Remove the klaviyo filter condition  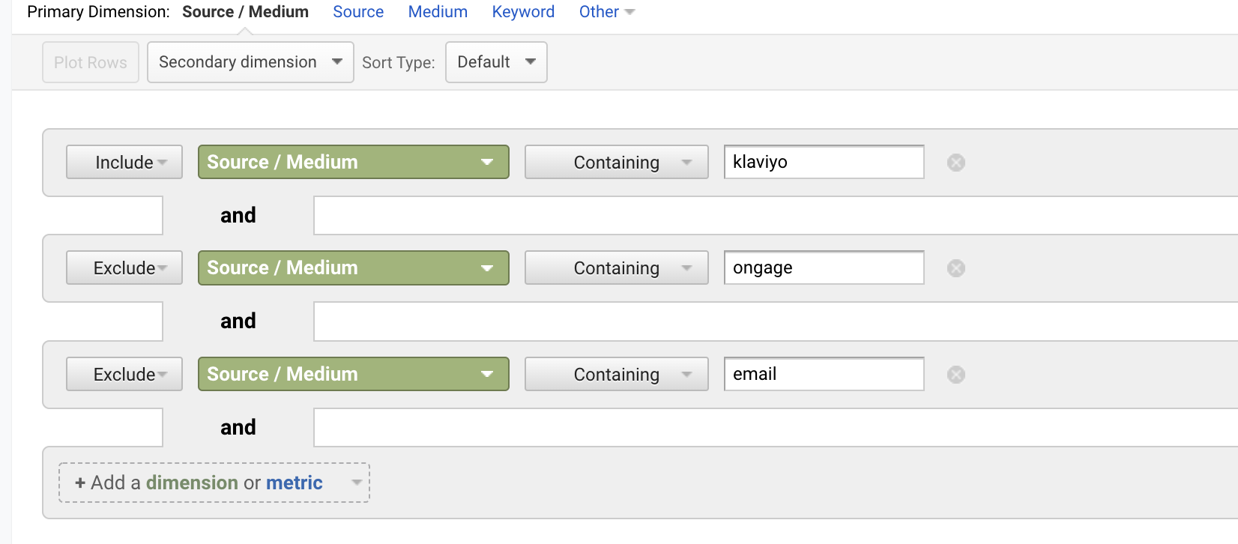pos(955,162)
